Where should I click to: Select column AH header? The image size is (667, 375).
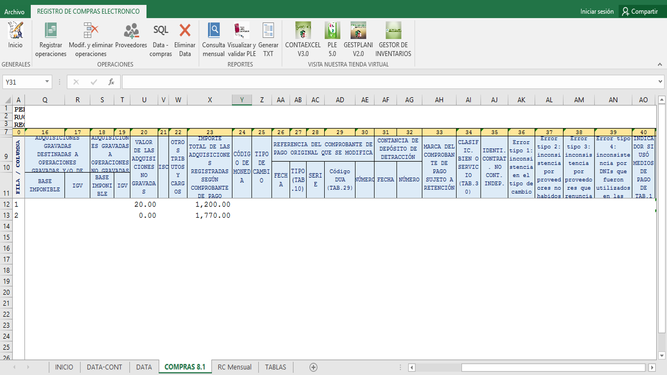(x=439, y=100)
